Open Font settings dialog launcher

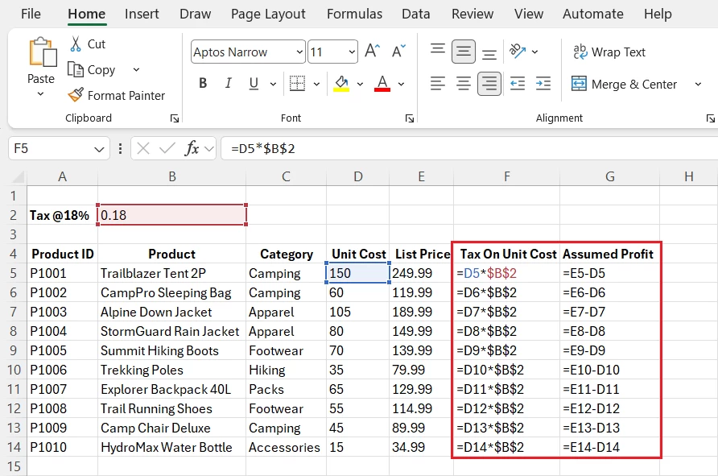click(410, 118)
